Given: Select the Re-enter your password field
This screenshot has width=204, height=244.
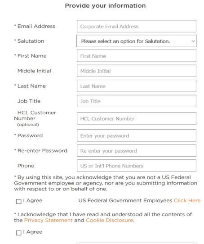Looking at the screenshot, I should [137, 151].
